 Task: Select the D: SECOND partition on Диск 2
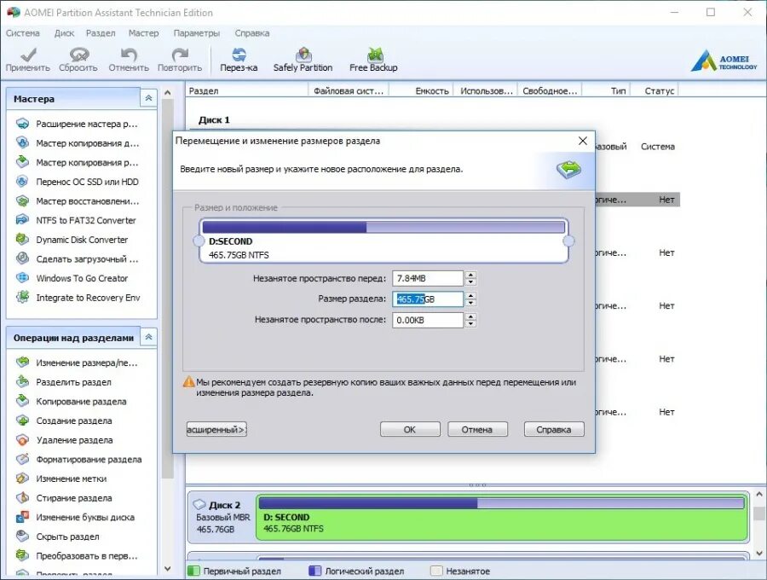tap(502, 518)
